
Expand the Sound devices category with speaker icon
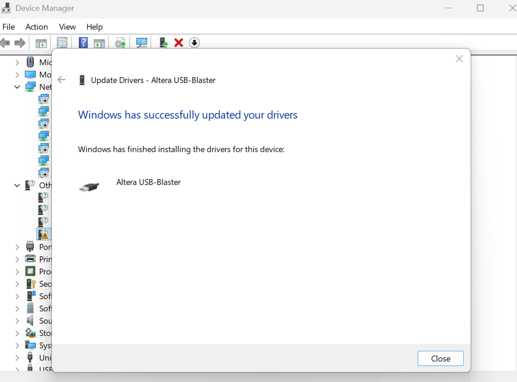[x=17, y=320]
